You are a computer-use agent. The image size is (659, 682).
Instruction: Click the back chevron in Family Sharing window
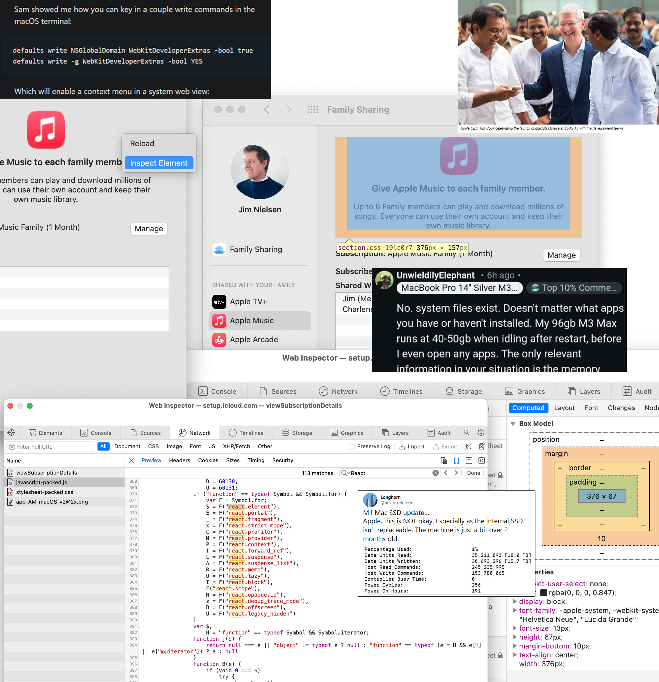(266, 110)
